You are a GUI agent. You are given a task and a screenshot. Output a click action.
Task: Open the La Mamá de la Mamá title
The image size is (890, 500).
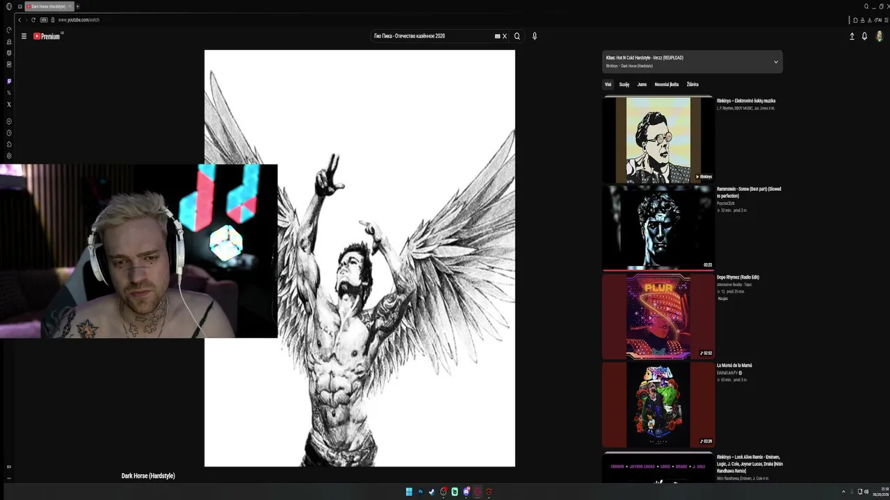click(x=734, y=365)
